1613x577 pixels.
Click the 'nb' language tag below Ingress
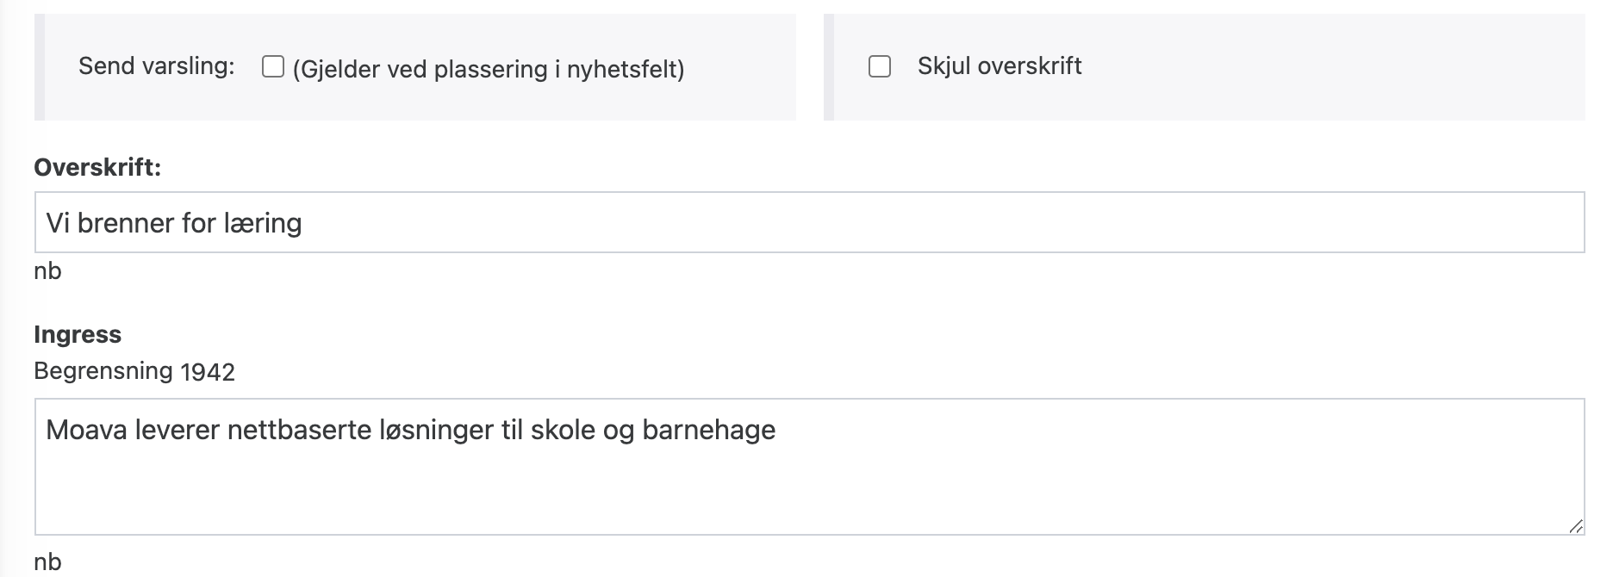click(47, 562)
